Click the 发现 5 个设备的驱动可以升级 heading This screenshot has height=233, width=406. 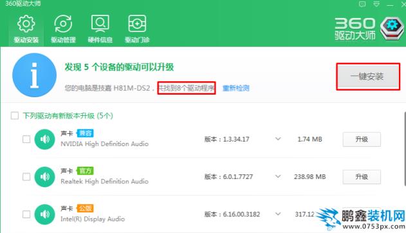(119, 67)
